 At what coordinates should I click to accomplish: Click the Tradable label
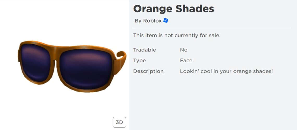(x=145, y=50)
